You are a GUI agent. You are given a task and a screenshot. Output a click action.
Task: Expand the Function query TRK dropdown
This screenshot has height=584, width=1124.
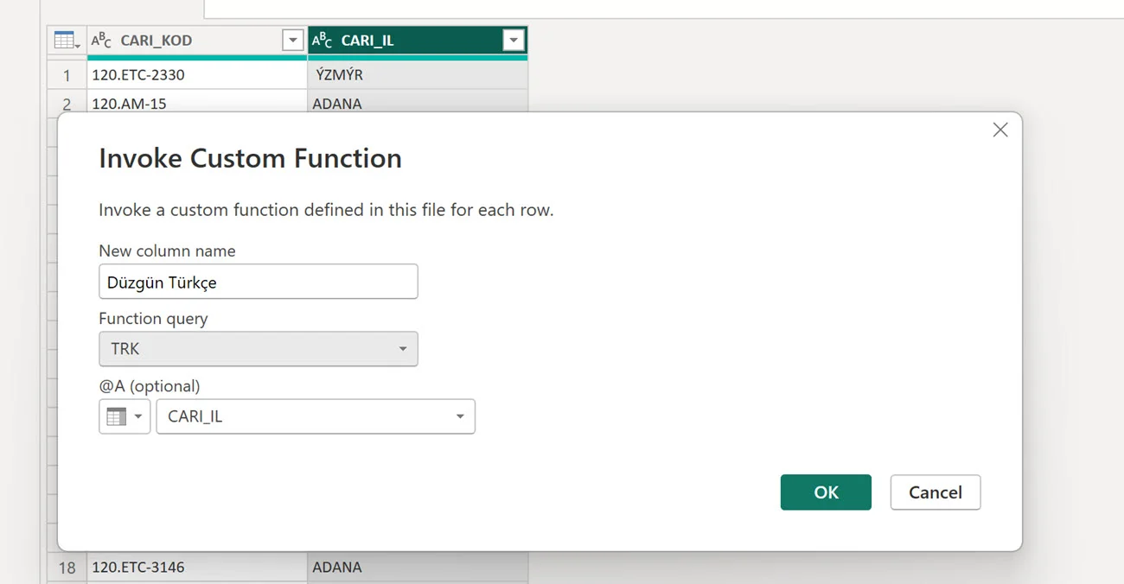[259, 349]
